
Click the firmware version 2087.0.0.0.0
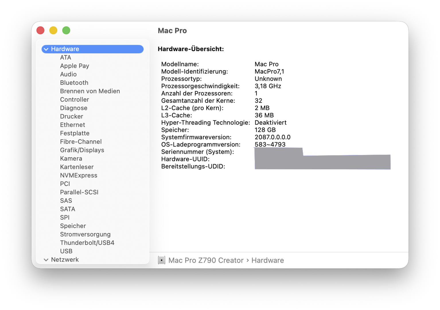tap(272, 137)
